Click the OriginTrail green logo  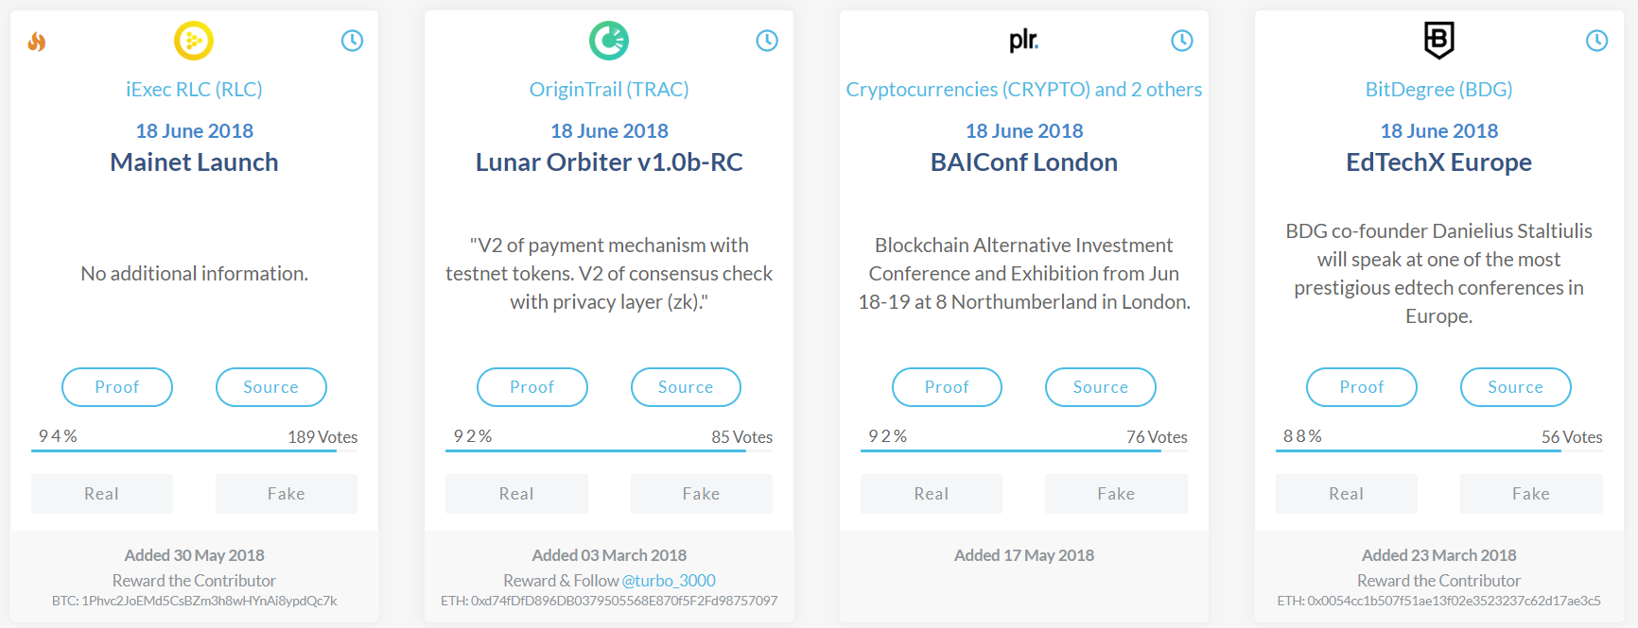tap(609, 41)
